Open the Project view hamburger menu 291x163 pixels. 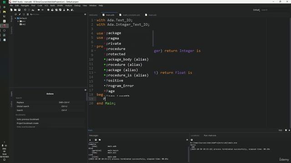pos(85,14)
